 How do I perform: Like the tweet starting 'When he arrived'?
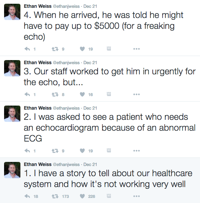pyautogui.click(x=82, y=49)
